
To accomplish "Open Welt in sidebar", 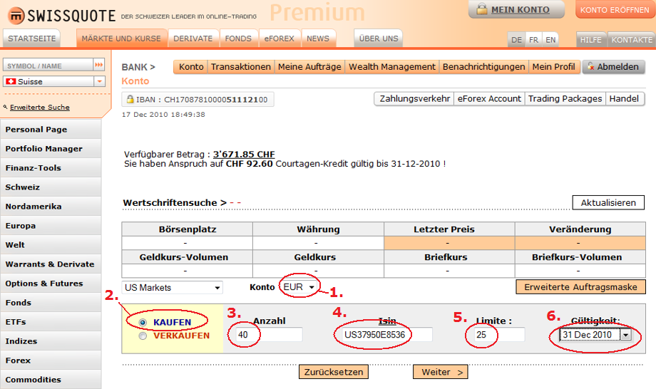I will [51, 245].
